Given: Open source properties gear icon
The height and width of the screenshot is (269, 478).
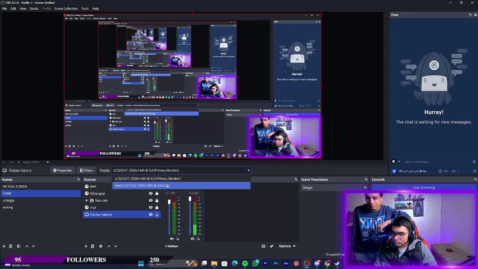Looking at the screenshot, I should coord(100,246).
